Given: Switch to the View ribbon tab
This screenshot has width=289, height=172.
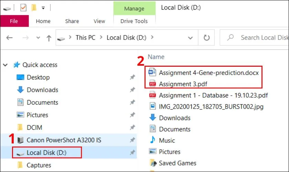Looking at the screenshot, I should [99, 21].
